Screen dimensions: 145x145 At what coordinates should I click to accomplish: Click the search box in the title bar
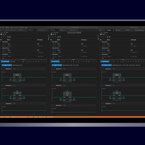point(75,27)
